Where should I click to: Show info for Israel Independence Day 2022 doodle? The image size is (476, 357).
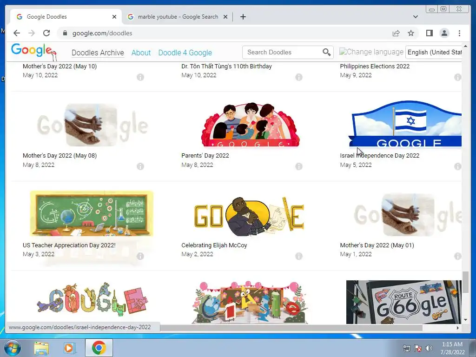point(457,166)
